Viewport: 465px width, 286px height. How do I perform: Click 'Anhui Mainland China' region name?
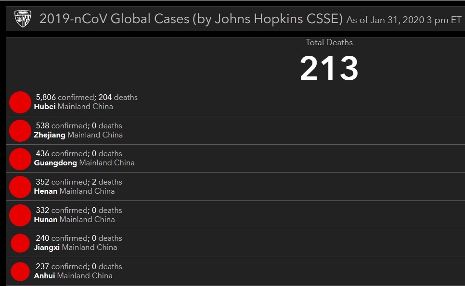73,275
